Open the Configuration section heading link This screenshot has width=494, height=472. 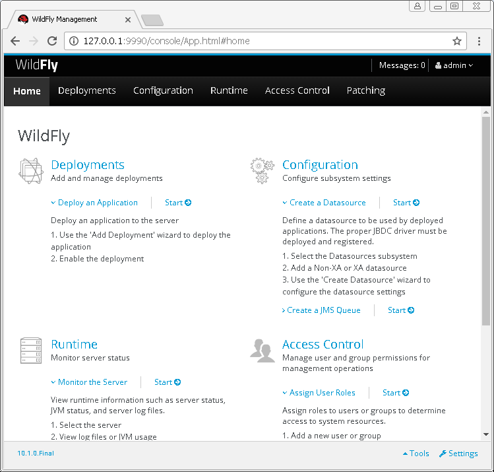[x=320, y=165]
